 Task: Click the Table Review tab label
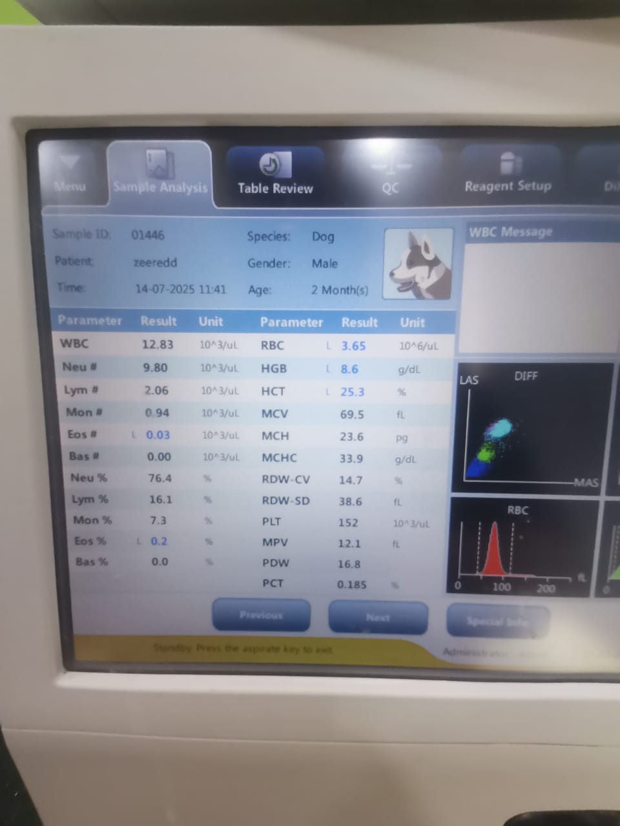pos(275,188)
